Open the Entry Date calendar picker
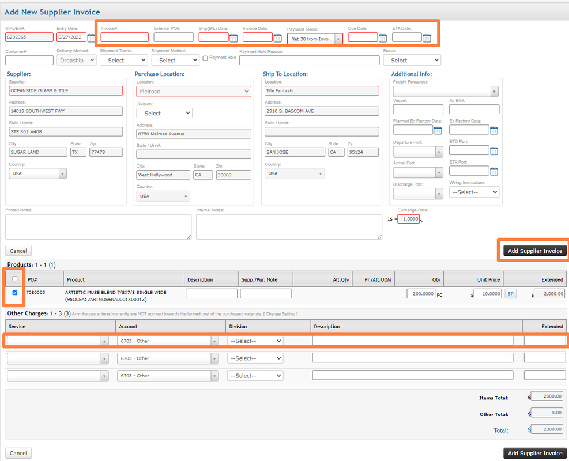Image resolution: width=569 pixels, height=461 pixels. point(91,37)
